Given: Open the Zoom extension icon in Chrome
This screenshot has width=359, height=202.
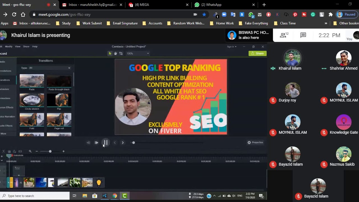Looking at the screenshot, I should point(224,15).
